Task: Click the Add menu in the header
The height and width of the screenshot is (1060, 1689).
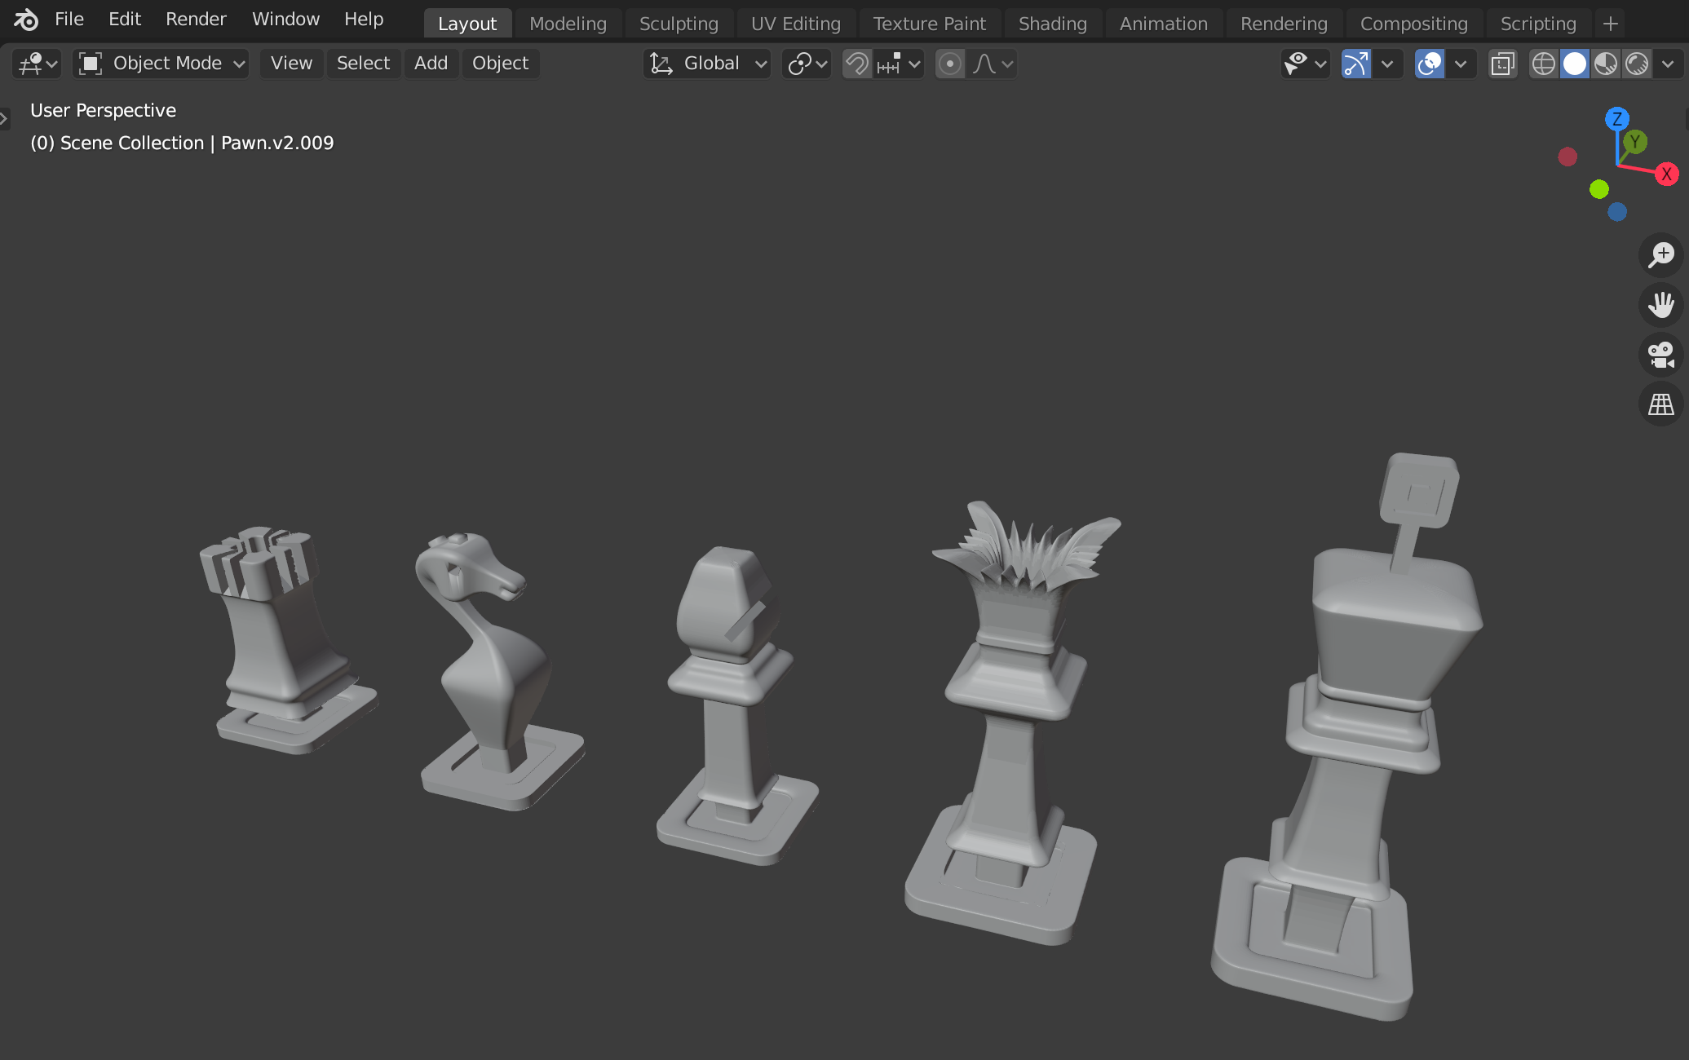Action: pyautogui.click(x=430, y=62)
